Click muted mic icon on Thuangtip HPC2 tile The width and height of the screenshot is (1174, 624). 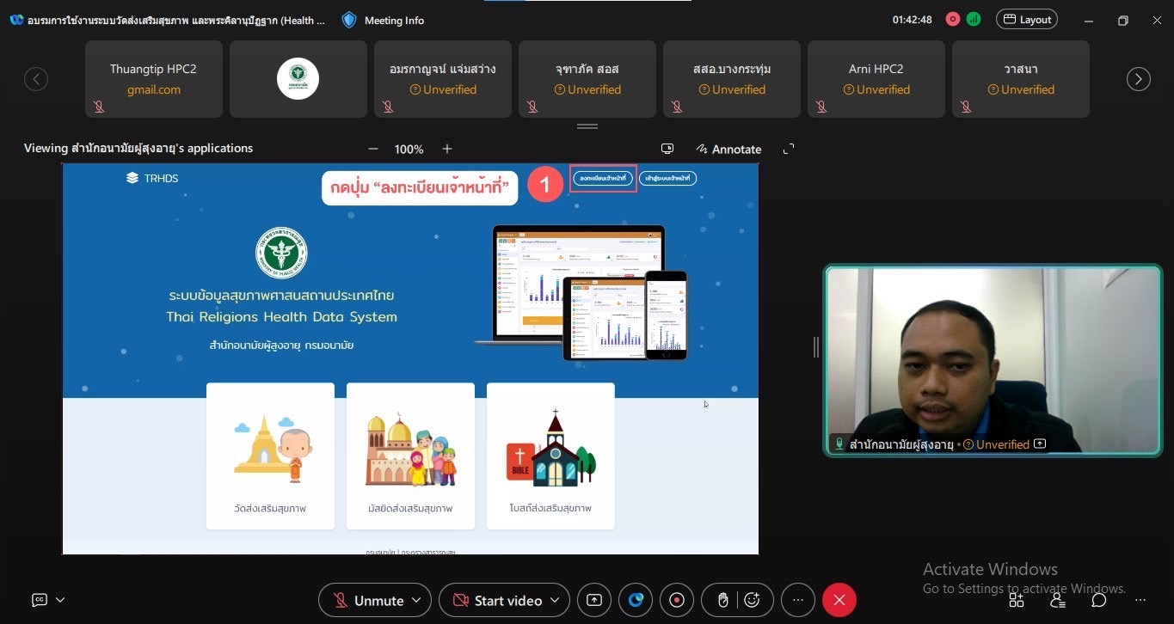(99, 107)
